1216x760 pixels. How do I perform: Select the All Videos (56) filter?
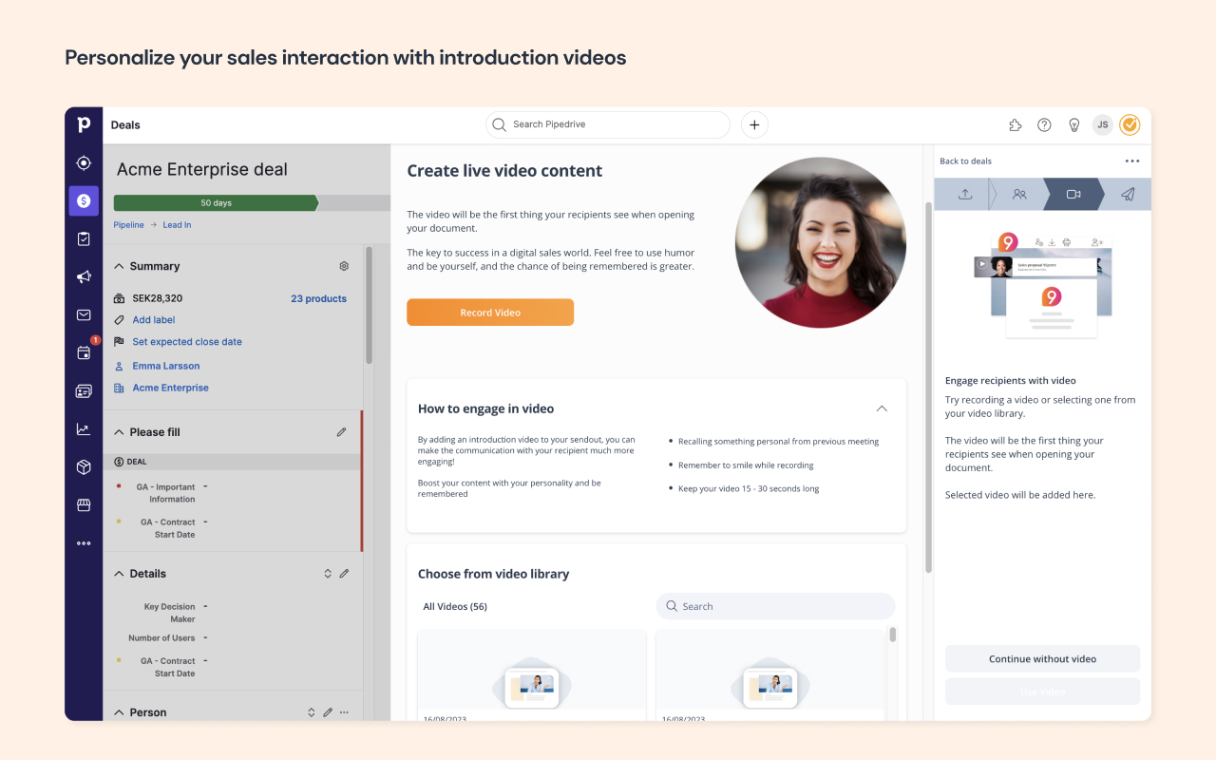pos(455,606)
